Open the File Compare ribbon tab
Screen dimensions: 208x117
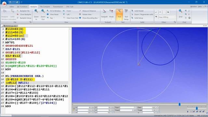click(x=45, y=6)
